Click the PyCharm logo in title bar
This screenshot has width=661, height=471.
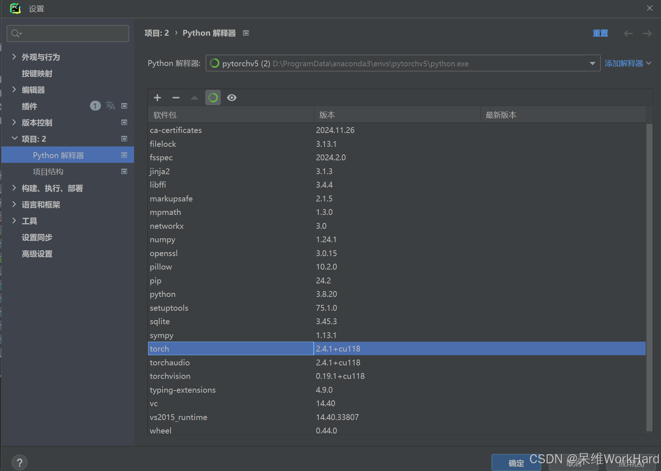[15, 8]
